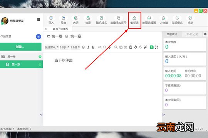
Task: Collapse the left sidebar with arrow handle
Action: [41, 115]
